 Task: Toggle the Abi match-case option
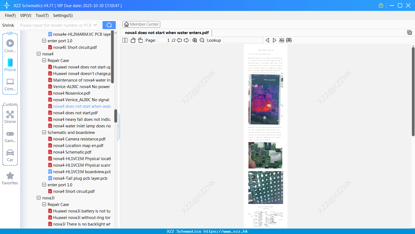pyautogui.click(x=282, y=40)
